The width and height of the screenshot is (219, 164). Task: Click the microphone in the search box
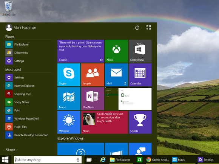click(x=78, y=160)
